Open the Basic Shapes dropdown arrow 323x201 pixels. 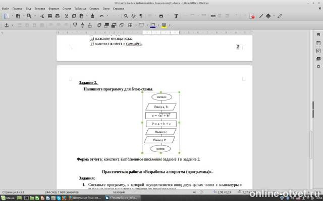[x=274, y=16]
